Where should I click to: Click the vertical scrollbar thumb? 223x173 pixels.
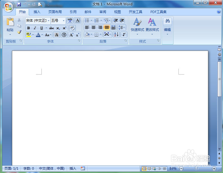coord(219,79)
